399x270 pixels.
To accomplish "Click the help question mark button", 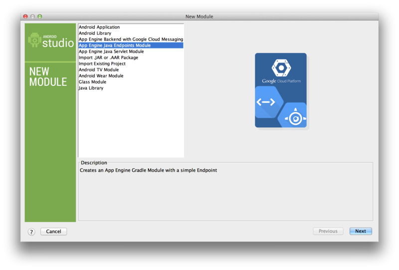I will [x=31, y=232].
